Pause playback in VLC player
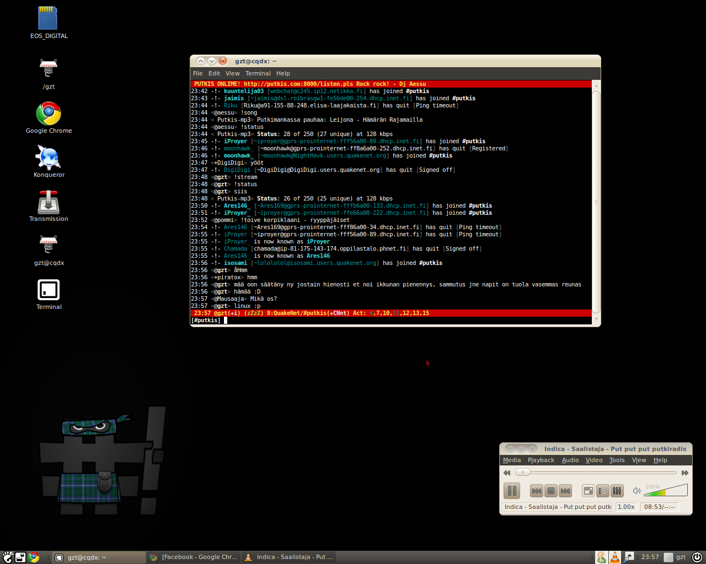706x564 pixels. (512, 491)
